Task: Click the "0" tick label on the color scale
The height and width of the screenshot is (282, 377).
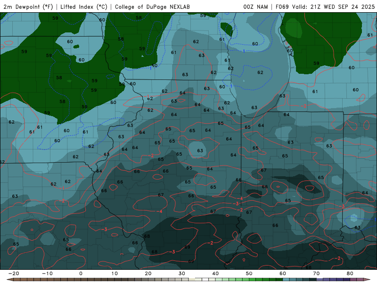Action: click(81, 274)
